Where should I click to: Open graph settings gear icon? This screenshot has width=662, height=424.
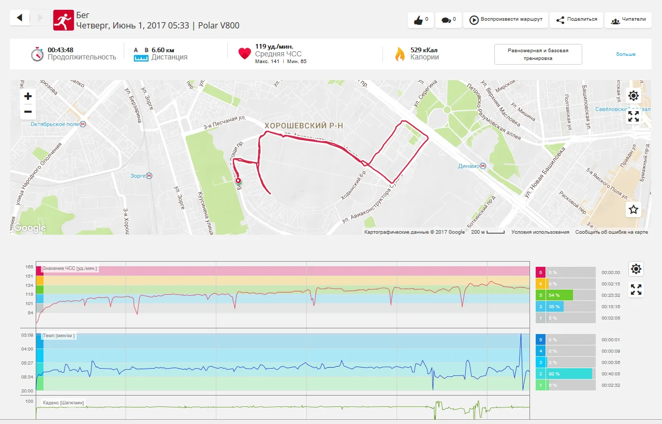click(x=636, y=269)
